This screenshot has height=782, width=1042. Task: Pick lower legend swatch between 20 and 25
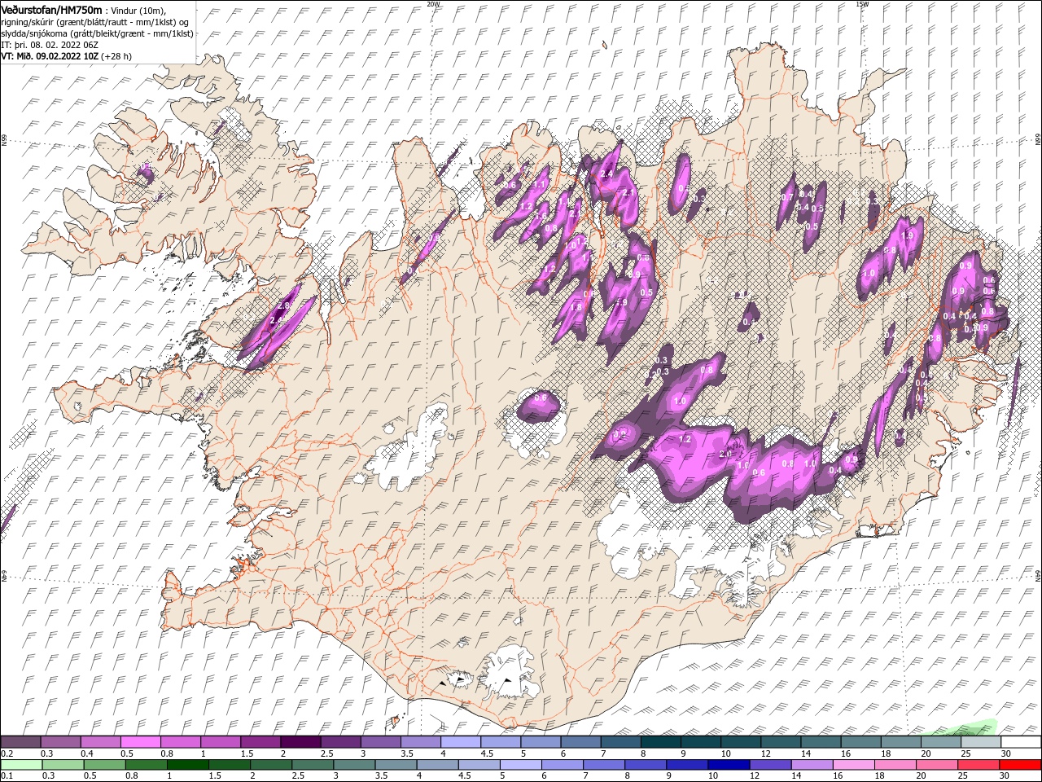pos(938,765)
